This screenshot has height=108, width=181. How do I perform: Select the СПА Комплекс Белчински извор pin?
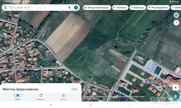tap(164, 82)
